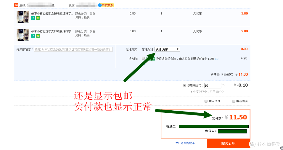The image size is (283, 150).
Task: Click the -0.10 Taojinbi discount amount
Action: pos(241,85)
